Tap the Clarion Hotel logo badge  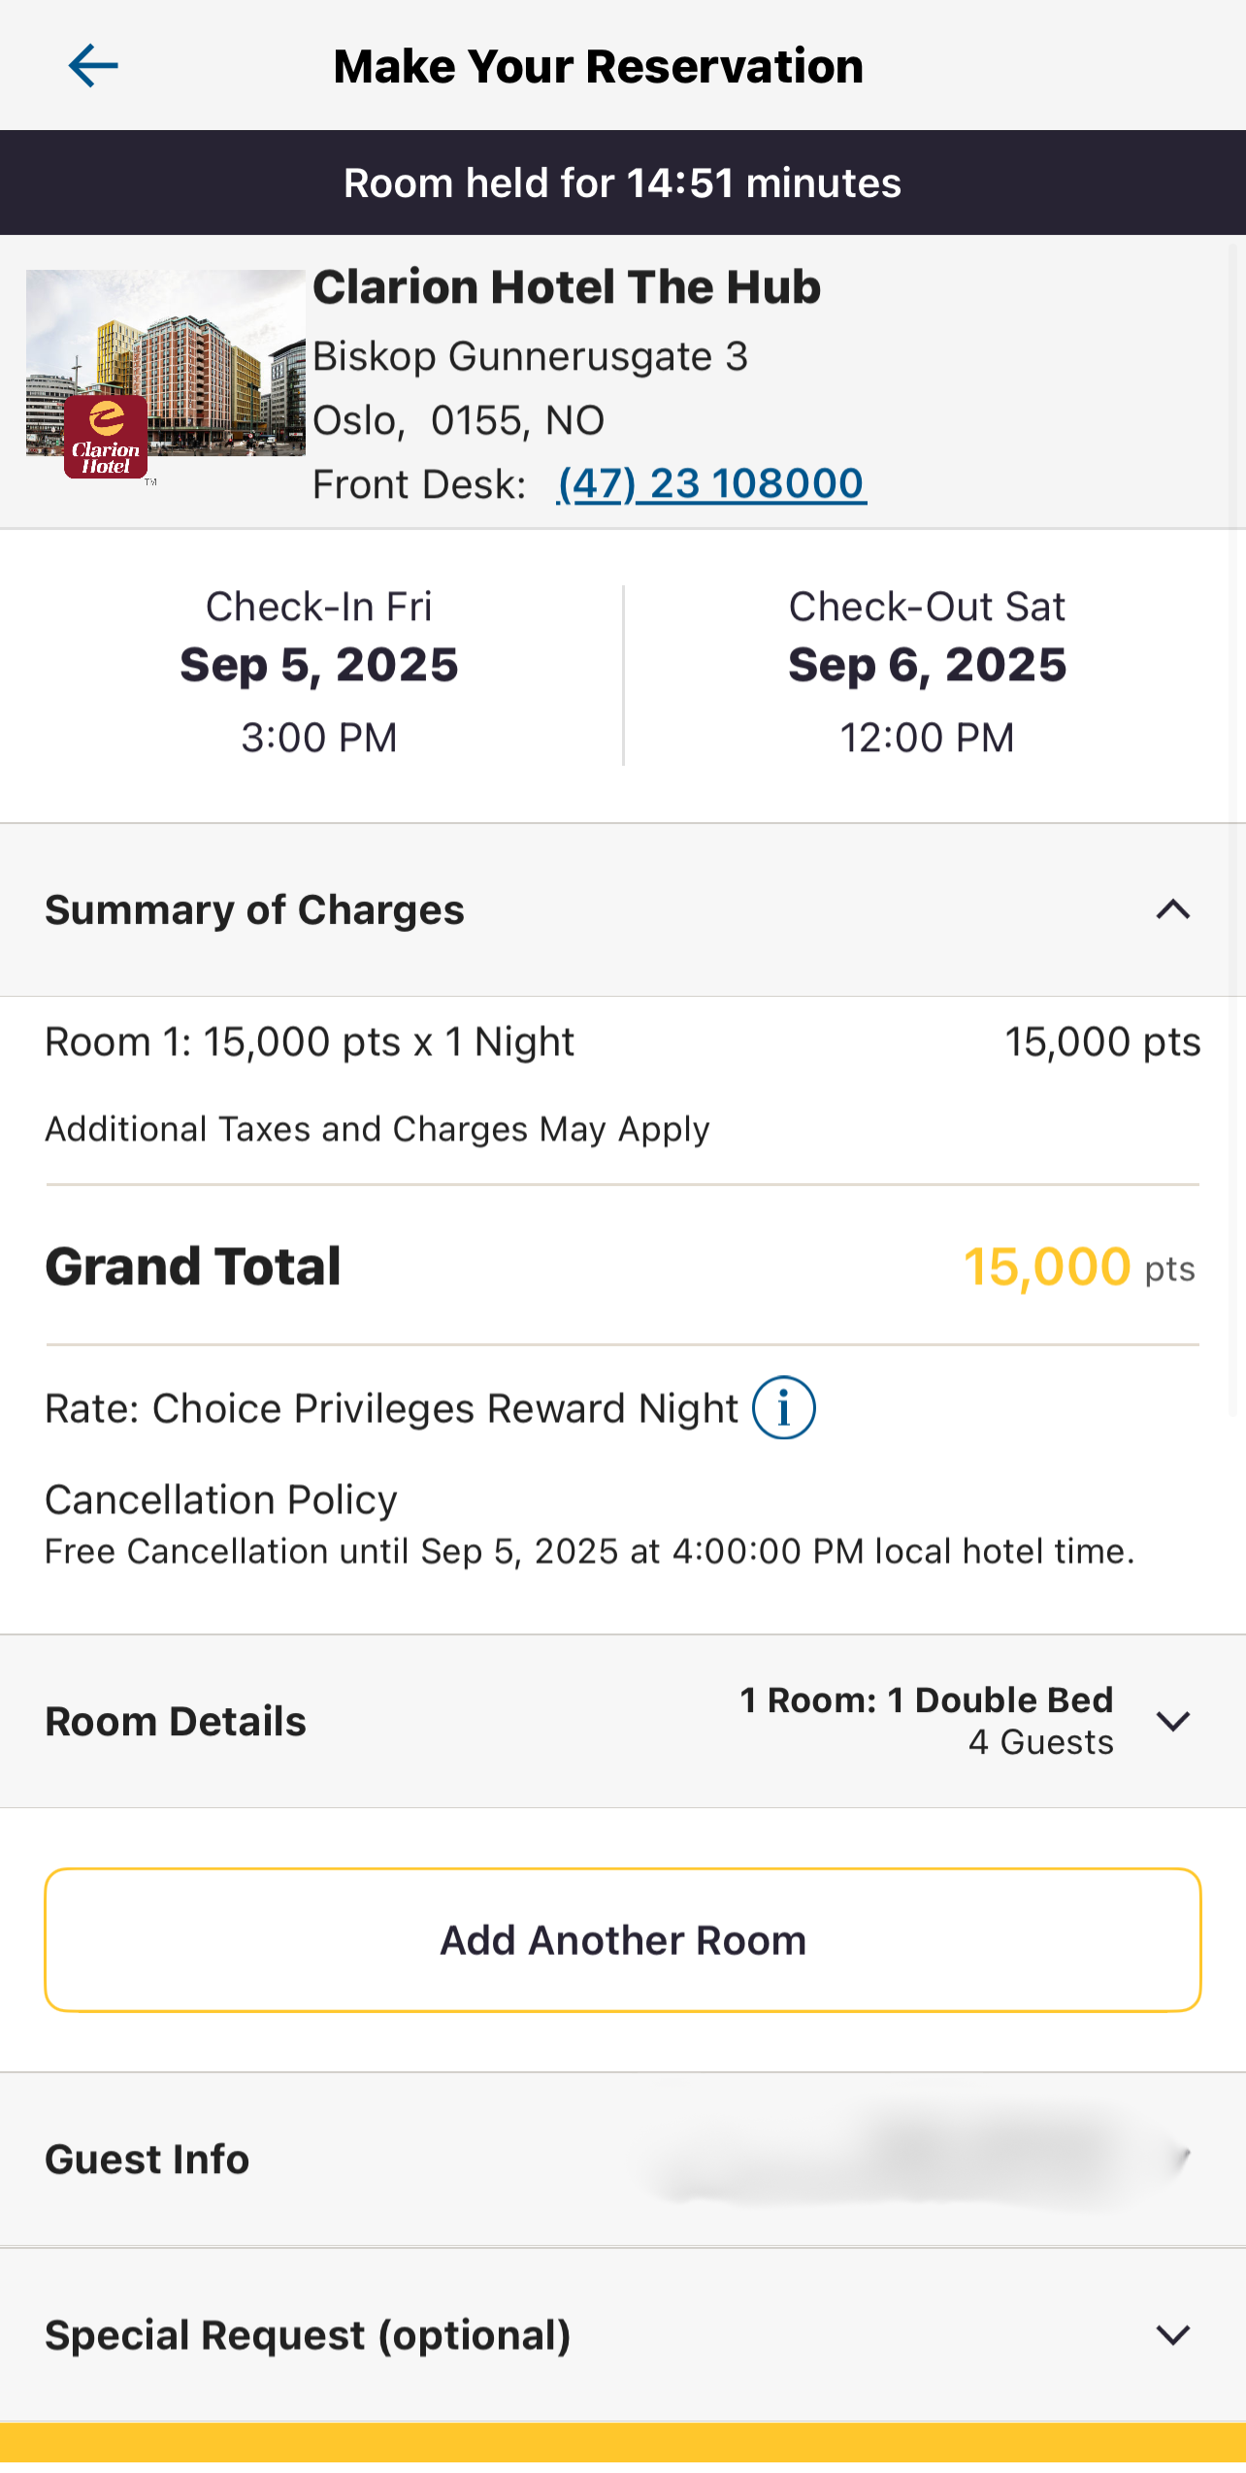(106, 438)
